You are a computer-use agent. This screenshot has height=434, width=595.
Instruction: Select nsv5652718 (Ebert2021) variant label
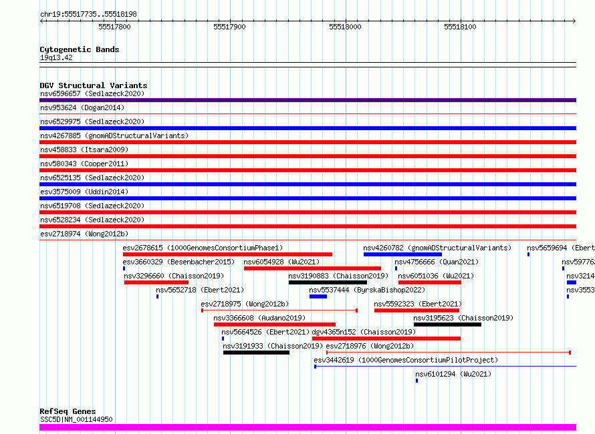(x=200, y=290)
